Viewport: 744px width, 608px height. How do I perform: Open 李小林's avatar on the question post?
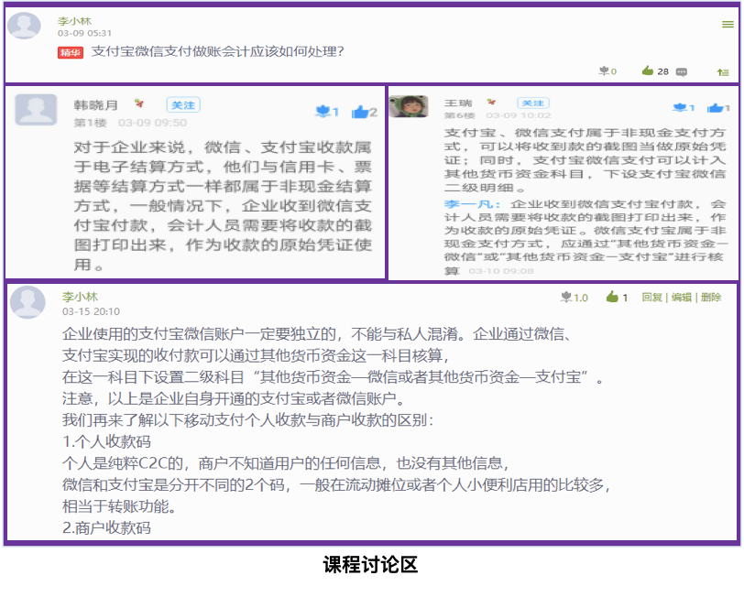tap(24, 25)
